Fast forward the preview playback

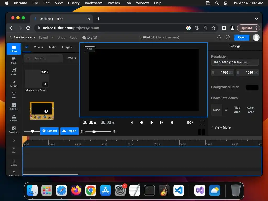coord(161,122)
